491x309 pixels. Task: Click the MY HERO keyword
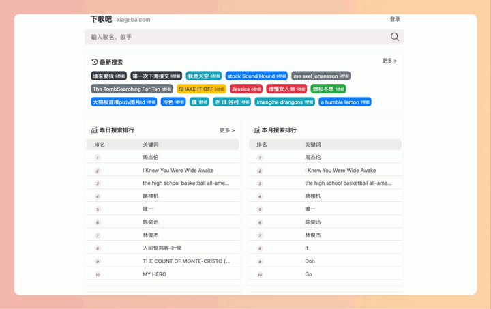[155, 274]
